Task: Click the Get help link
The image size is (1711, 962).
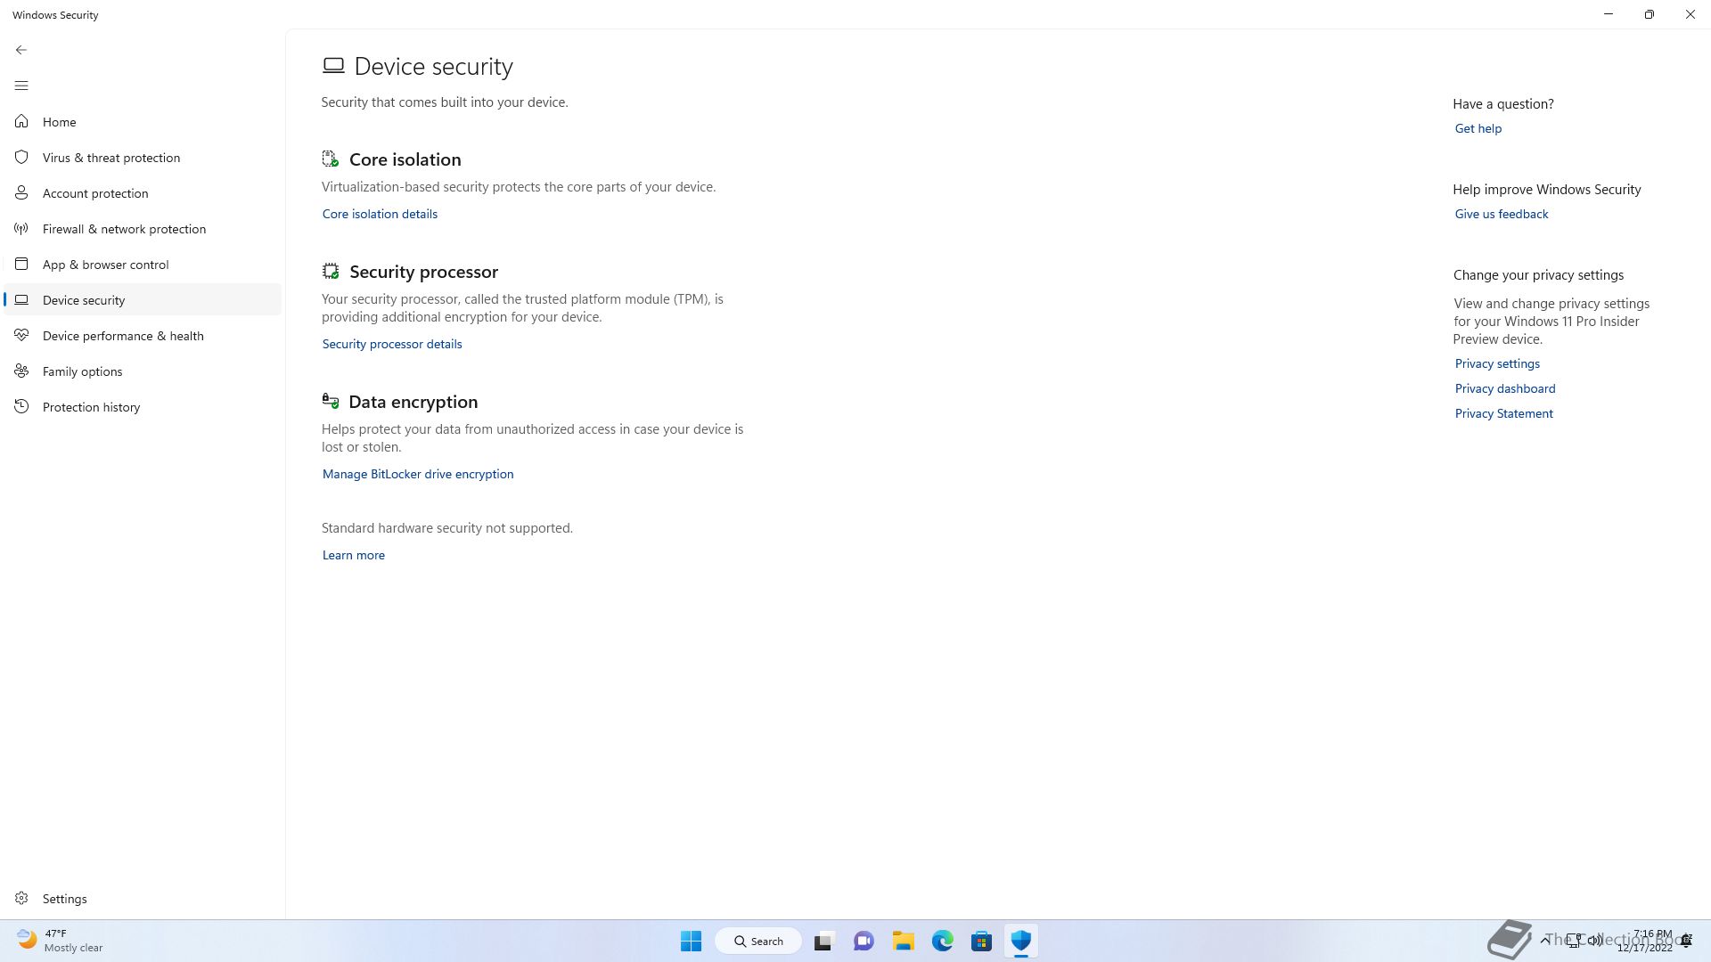Action: click(1478, 128)
